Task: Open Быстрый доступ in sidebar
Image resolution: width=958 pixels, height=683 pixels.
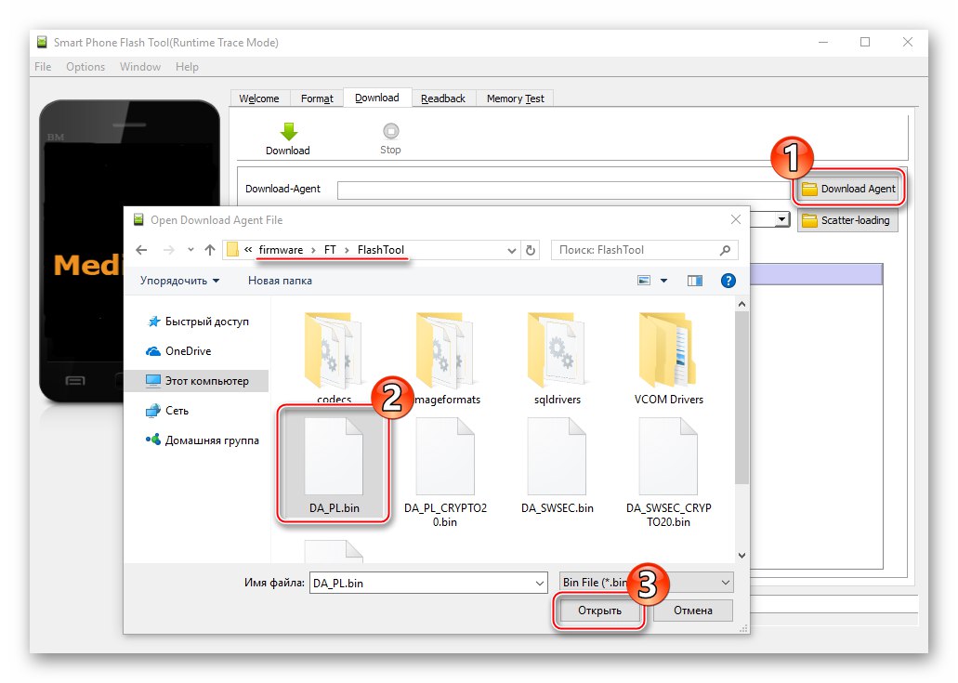Action: [199, 322]
